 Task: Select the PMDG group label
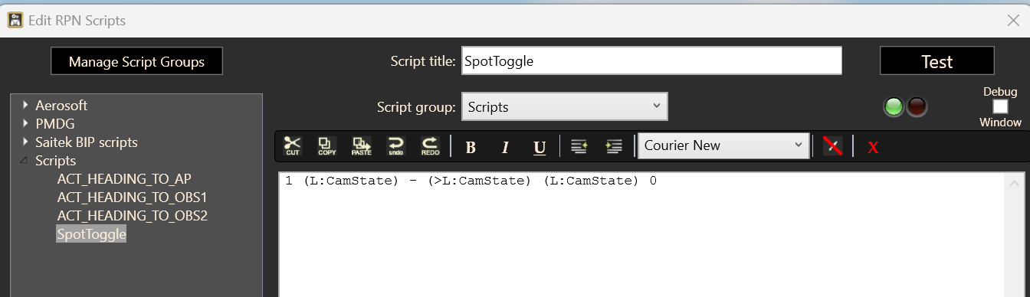click(x=55, y=124)
